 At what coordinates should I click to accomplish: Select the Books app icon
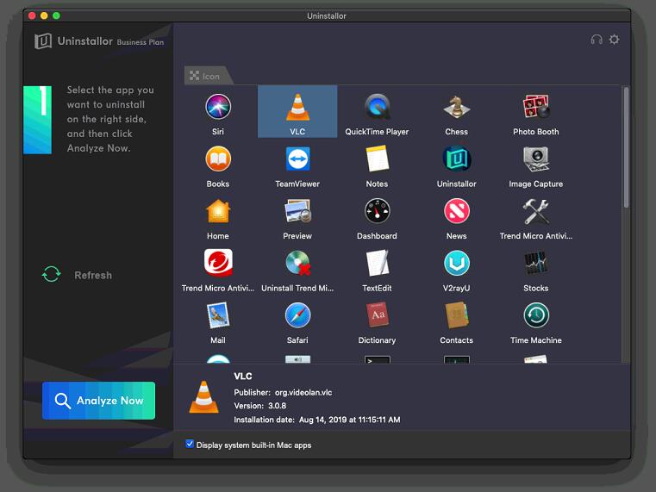point(218,159)
